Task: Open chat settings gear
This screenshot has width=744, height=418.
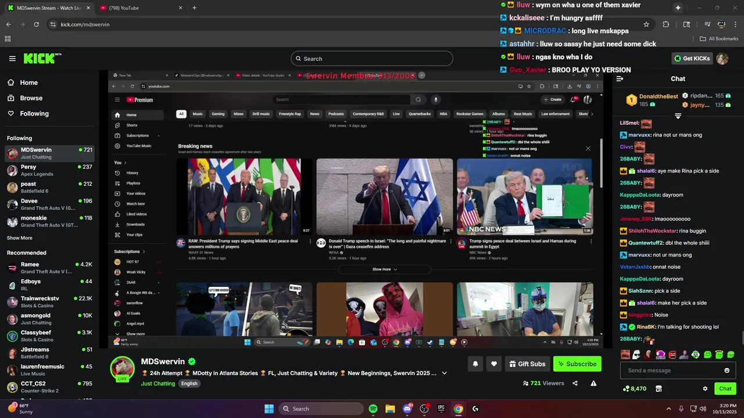Action: coord(705,389)
